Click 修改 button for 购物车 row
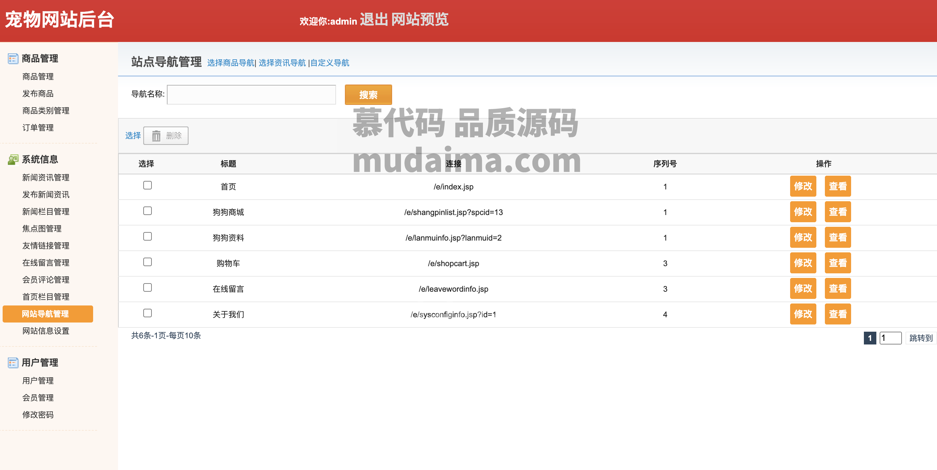Viewport: 937px width, 470px height. tap(803, 263)
